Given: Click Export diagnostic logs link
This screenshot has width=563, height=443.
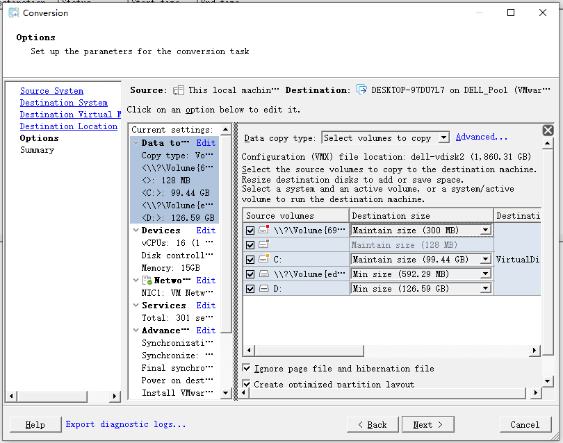Looking at the screenshot, I should [x=126, y=424].
